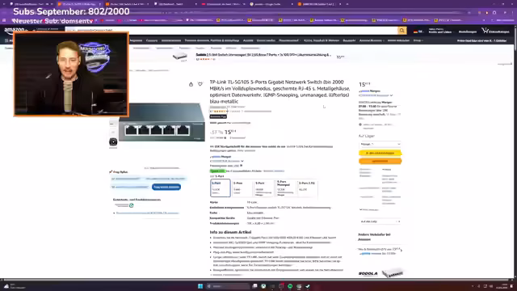Click the yellow add to cart button
The image size is (517, 291).
(380, 153)
